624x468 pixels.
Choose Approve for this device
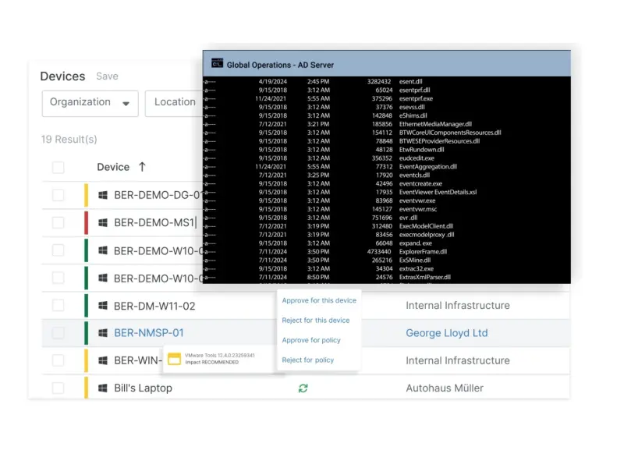[x=319, y=300]
